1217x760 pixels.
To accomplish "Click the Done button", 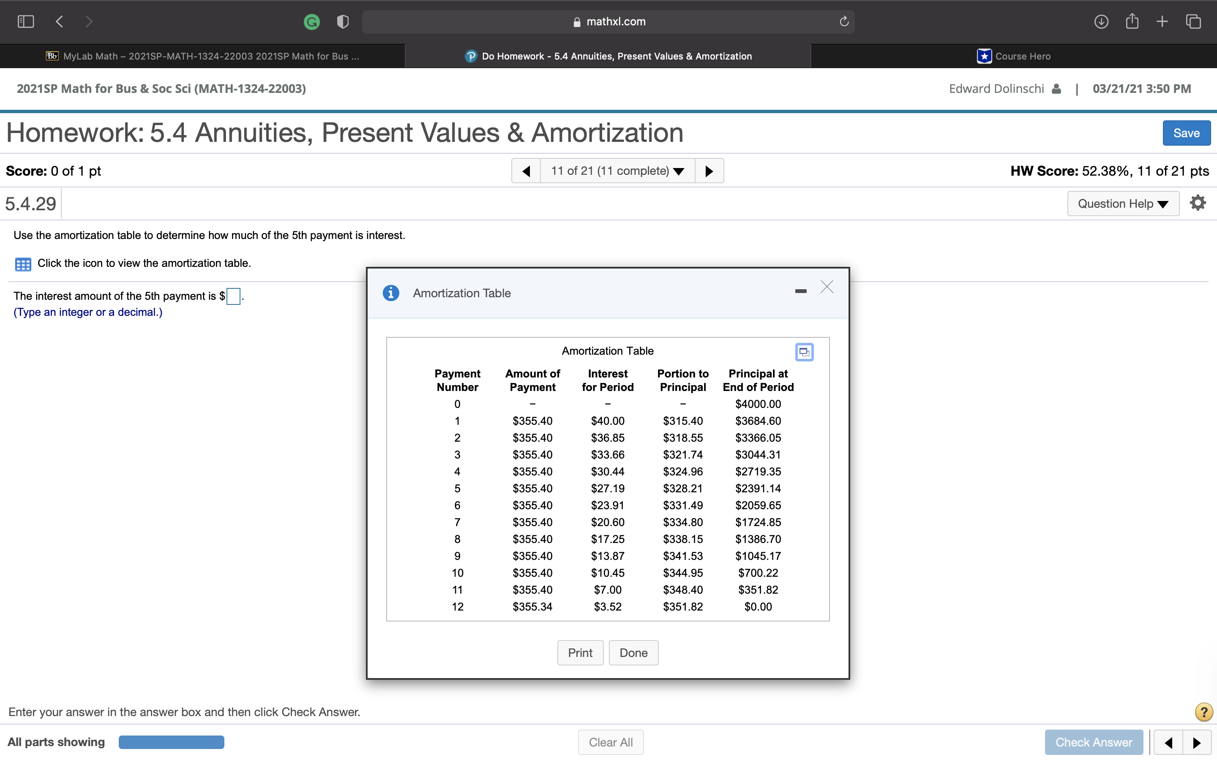I will [633, 652].
